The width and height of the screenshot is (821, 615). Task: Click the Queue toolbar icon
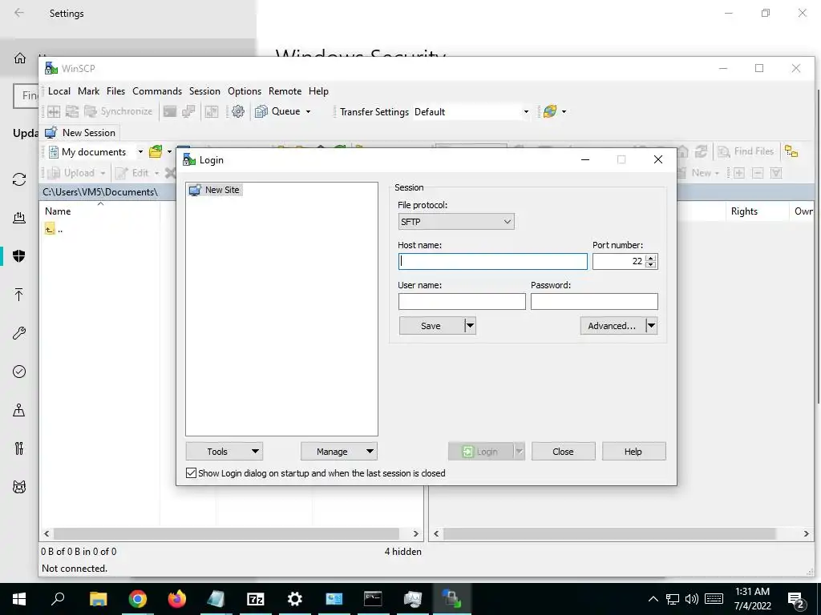point(261,111)
